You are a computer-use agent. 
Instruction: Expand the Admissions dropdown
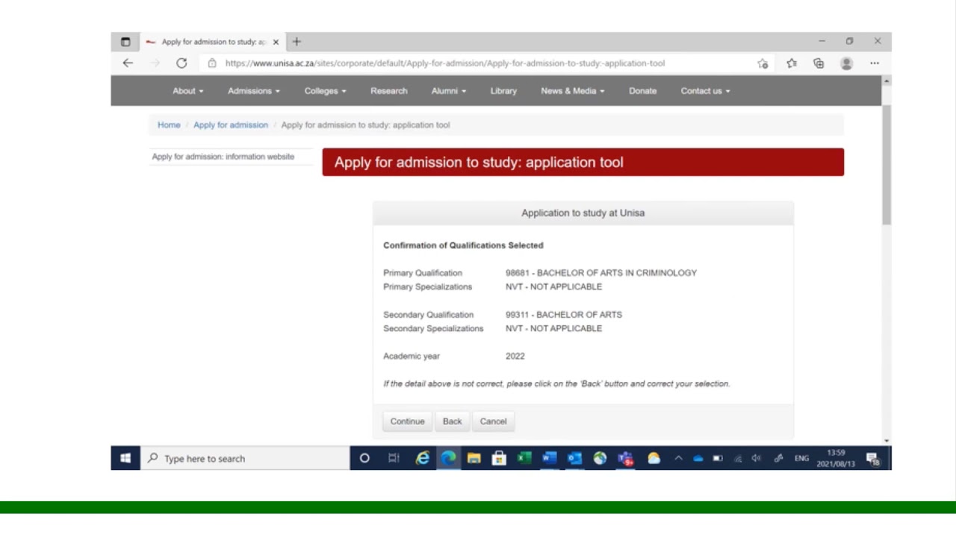click(x=254, y=91)
